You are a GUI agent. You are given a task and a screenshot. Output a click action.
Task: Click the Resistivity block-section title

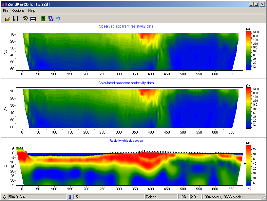[x=126, y=140]
